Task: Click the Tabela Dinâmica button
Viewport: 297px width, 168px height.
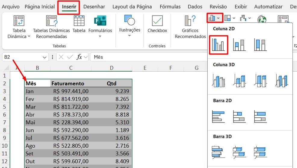Action: (19, 27)
